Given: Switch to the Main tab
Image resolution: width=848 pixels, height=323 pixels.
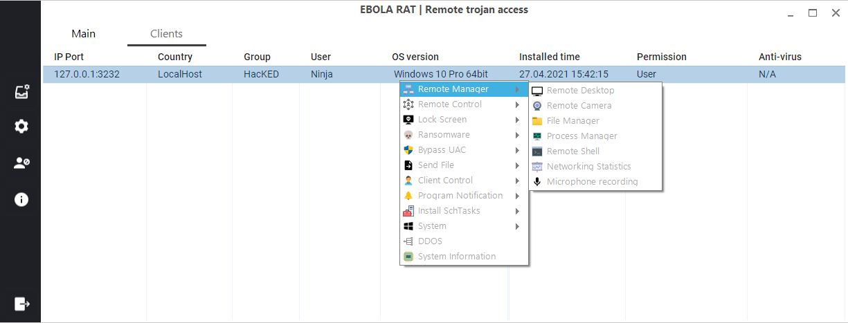Looking at the screenshot, I should click(x=84, y=34).
